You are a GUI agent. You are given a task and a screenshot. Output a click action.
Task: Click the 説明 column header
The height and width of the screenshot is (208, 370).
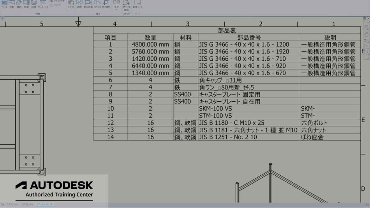coord(330,37)
